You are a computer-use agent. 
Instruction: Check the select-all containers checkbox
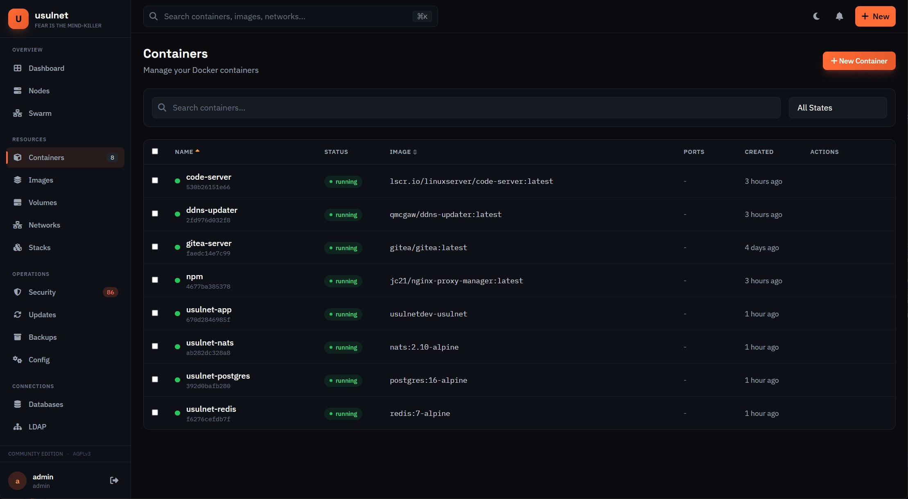click(x=155, y=151)
